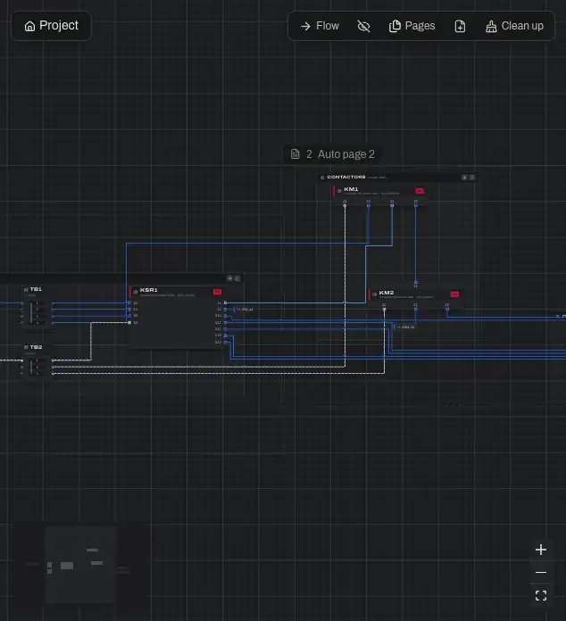Click KM1 pin 21
This screenshot has height=621, width=566.
(x=368, y=205)
